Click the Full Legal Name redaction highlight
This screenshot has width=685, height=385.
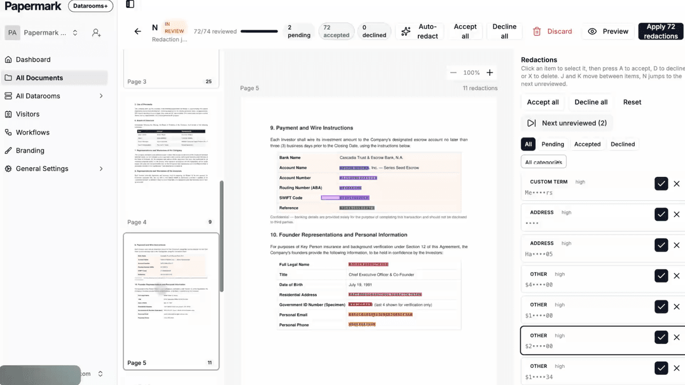pyautogui.click(x=368, y=265)
